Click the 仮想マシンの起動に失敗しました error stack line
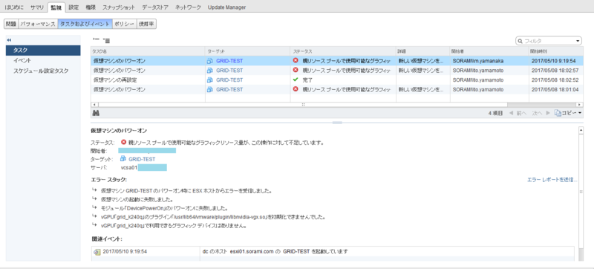 (x=137, y=199)
